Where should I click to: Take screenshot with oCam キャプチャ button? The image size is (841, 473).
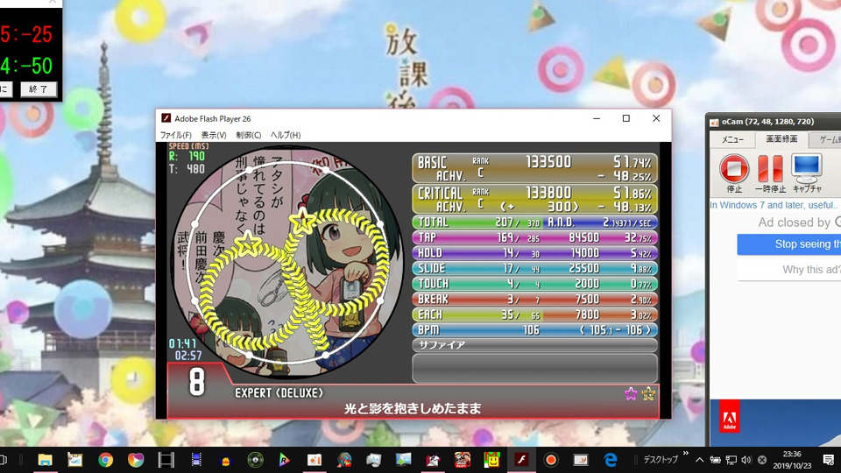click(807, 173)
